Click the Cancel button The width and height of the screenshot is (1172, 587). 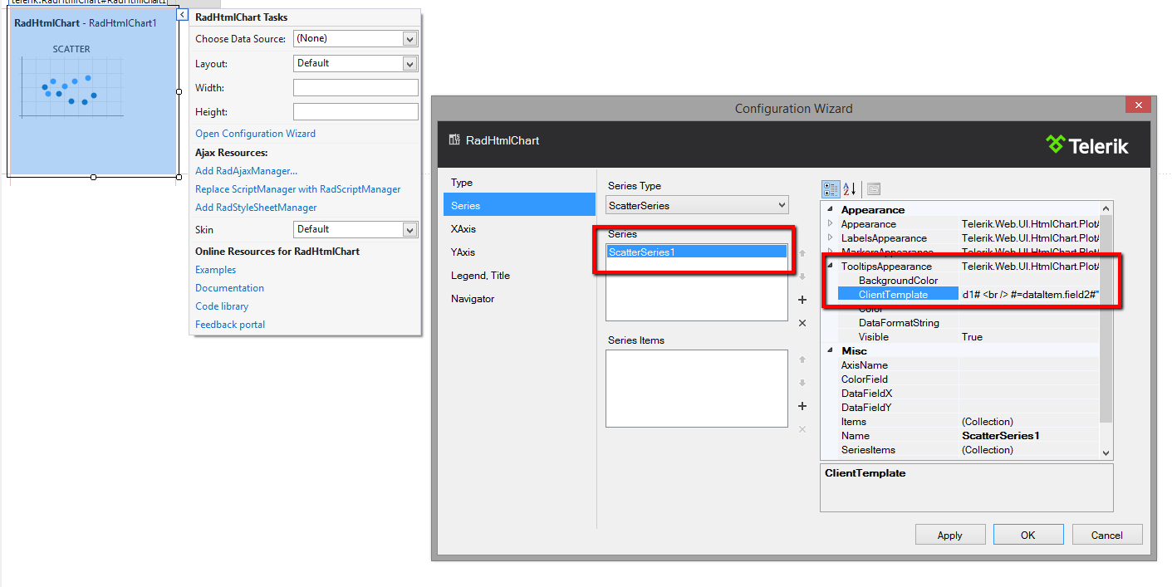click(1107, 535)
